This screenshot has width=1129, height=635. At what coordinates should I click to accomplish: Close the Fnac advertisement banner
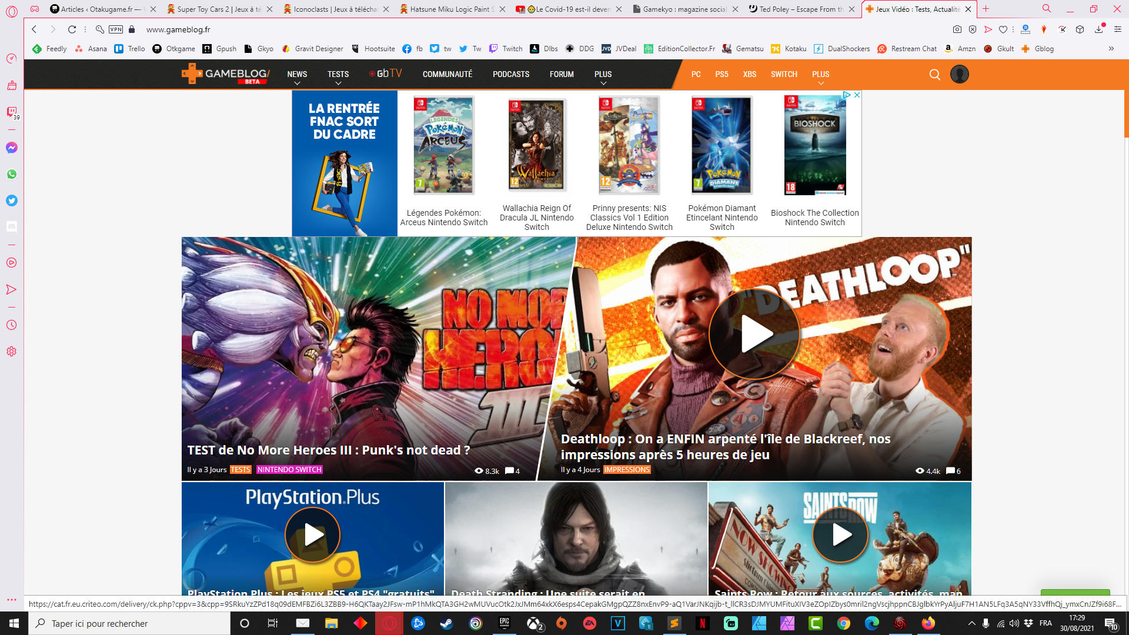(x=857, y=95)
